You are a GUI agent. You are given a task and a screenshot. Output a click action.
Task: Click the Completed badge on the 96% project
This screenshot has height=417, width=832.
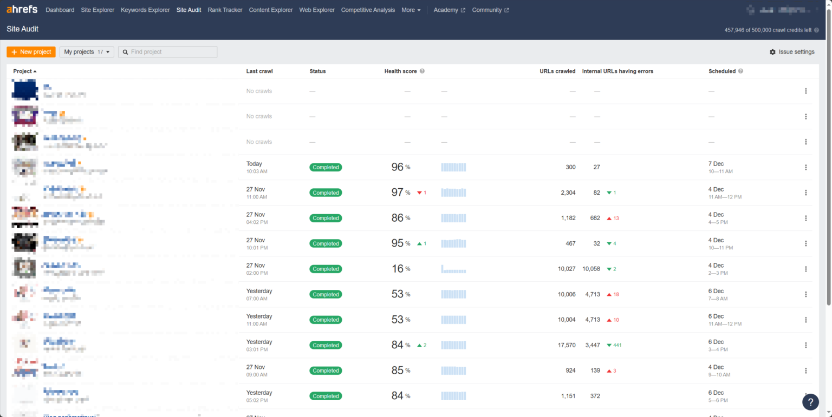coord(326,167)
